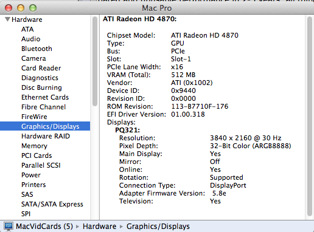Open Power information

coord(31,175)
